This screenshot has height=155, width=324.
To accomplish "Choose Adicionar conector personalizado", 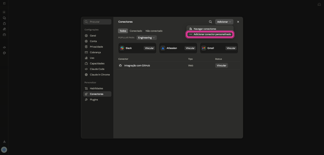I will (210, 34).
